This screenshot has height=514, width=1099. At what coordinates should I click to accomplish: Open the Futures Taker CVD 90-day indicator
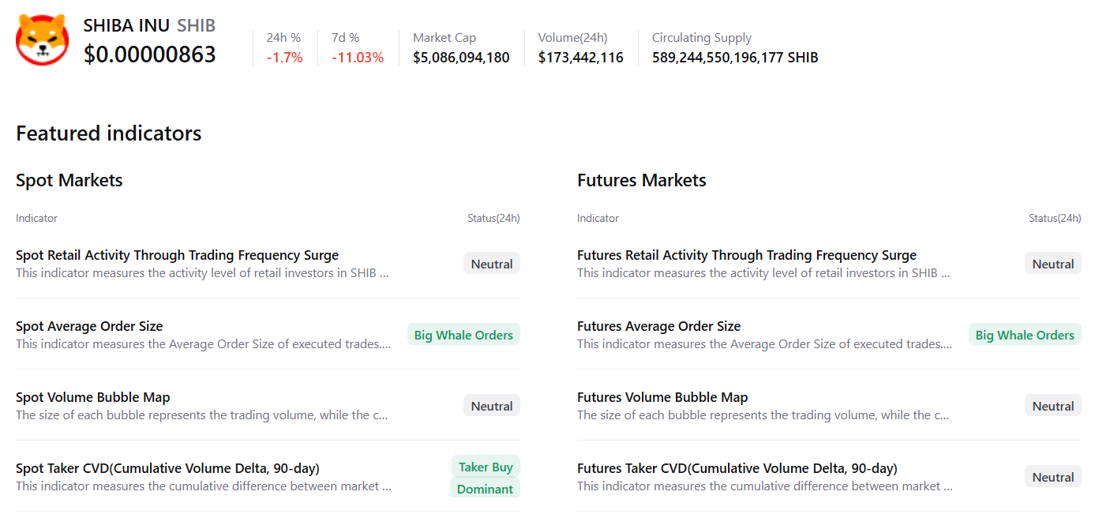tap(737, 468)
